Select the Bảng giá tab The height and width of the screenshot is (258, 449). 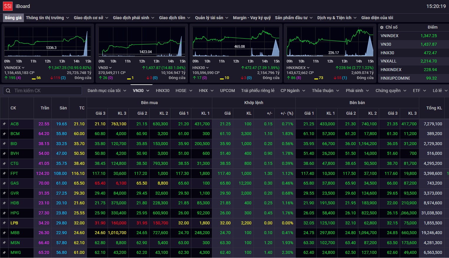coord(13,18)
